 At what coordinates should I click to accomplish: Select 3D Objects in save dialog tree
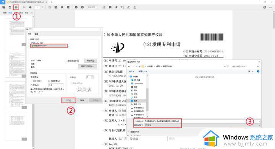pyautogui.click(x=135, y=80)
